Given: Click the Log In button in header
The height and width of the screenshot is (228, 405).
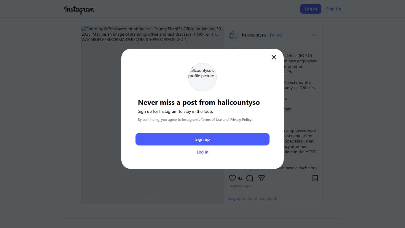Looking at the screenshot, I should 311,9.
